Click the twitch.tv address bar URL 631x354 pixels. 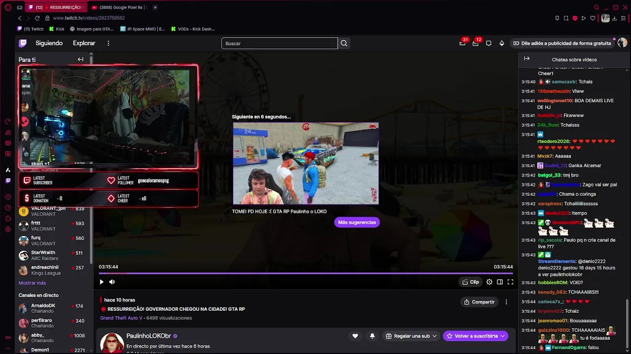point(89,18)
